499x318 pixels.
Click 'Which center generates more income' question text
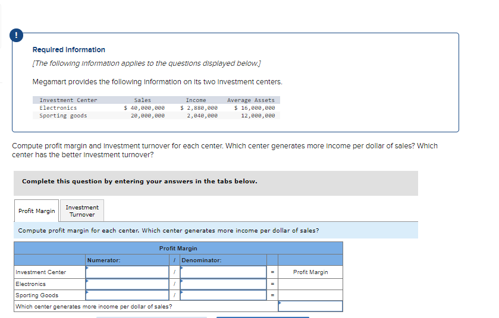(x=94, y=307)
